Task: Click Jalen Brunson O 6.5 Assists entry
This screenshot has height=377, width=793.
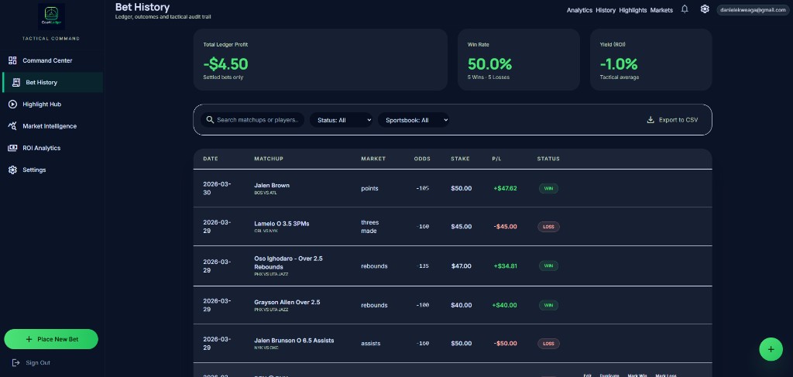Action: click(x=294, y=341)
